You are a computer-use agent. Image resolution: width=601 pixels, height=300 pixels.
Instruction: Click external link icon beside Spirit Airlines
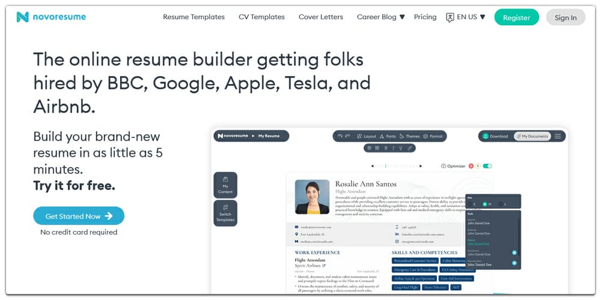324,265
